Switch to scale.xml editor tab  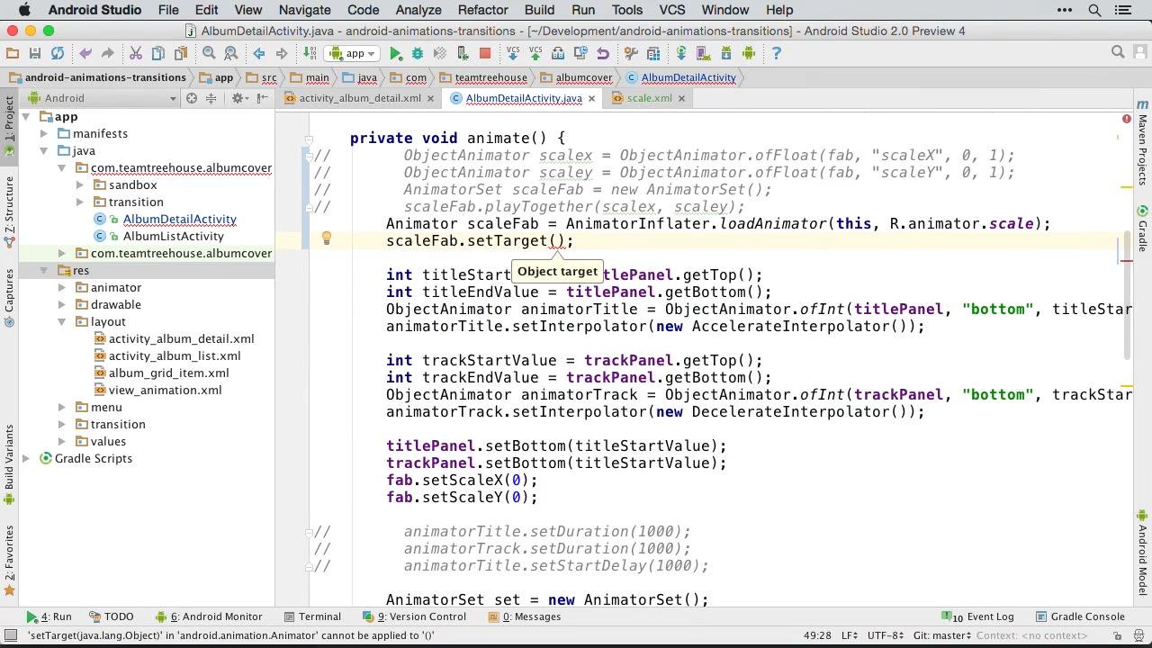tap(649, 98)
